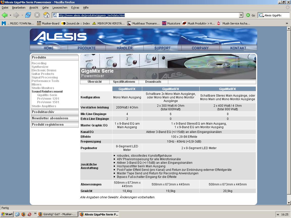The height and width of the screenshot is (218, 291).
Task: Show more bookmarks with the toolbar chevron
Action: coord(287,23)
